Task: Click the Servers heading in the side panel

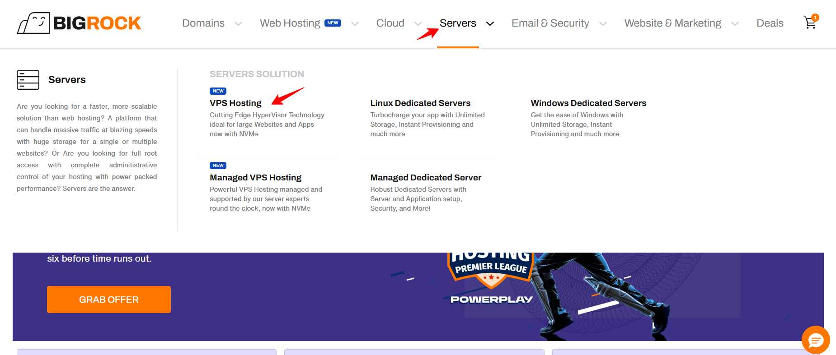Action: point(67,80)
